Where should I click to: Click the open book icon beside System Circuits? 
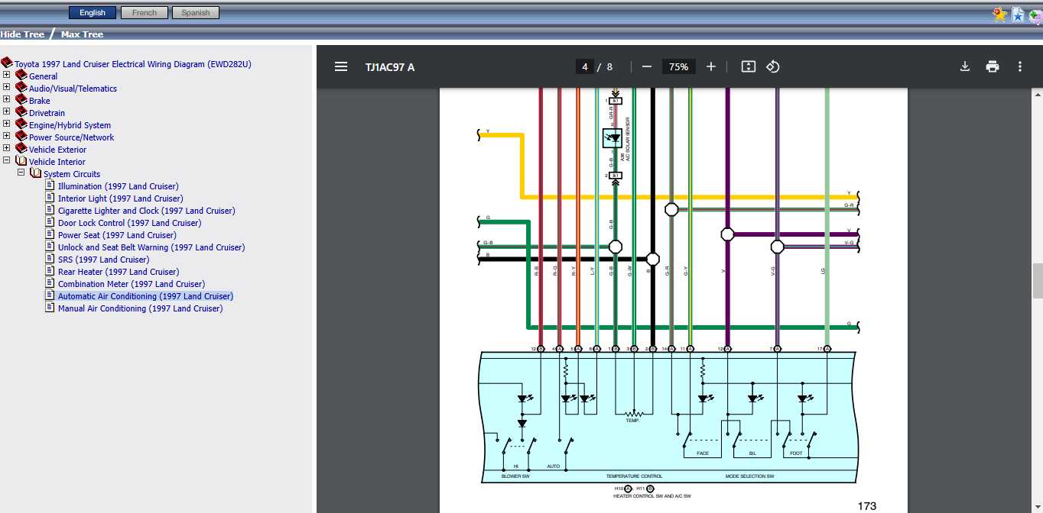(x=35, y=173)
